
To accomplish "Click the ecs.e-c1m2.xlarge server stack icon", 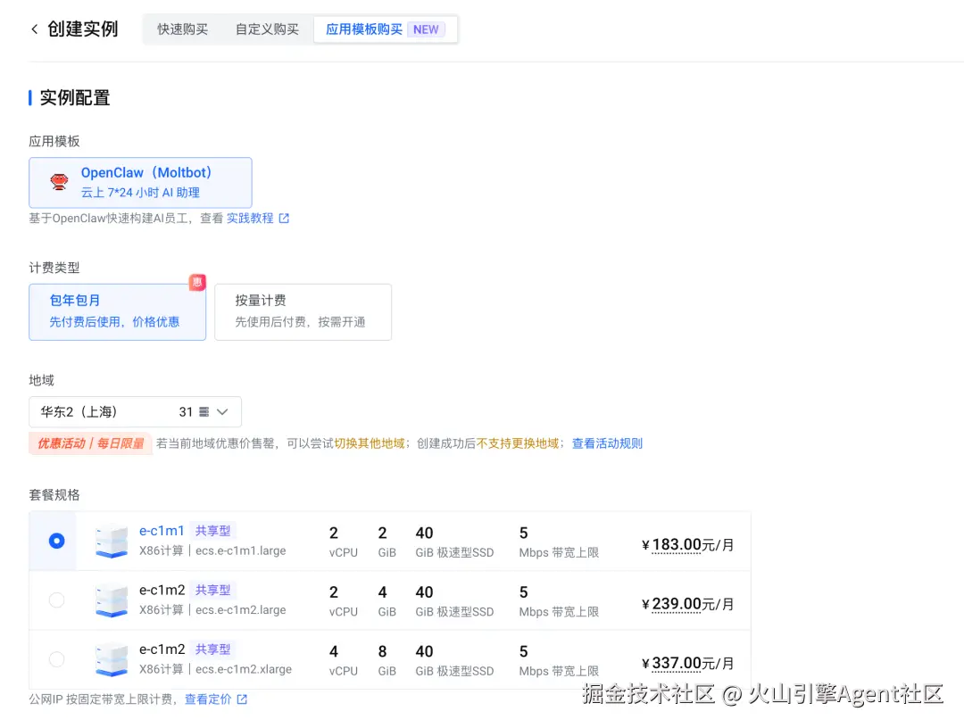I will coord(112,659).
